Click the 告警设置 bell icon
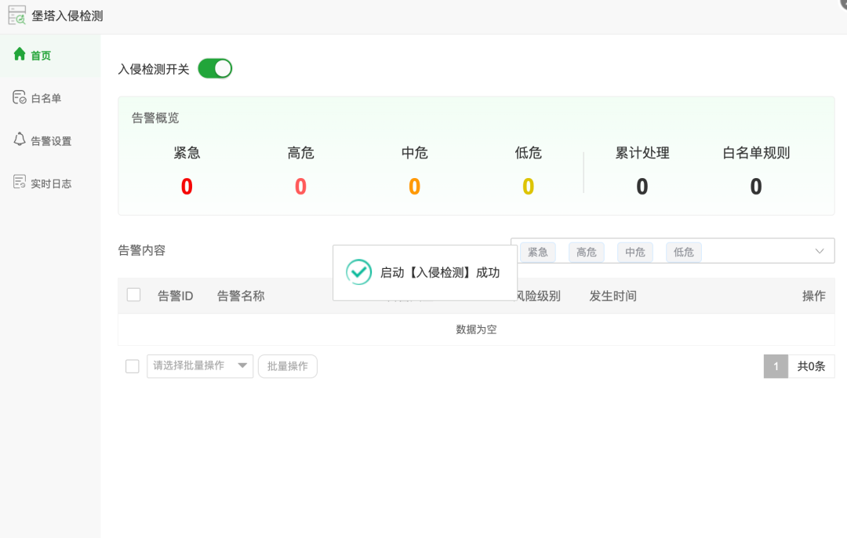 click(18, 140)
